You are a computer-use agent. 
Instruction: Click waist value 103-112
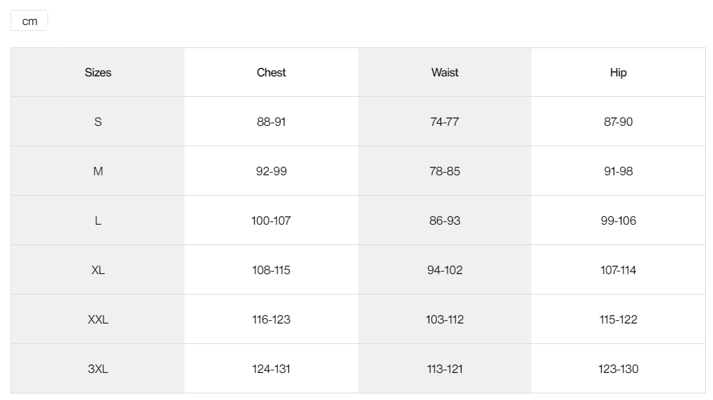[x=444, y=320]
